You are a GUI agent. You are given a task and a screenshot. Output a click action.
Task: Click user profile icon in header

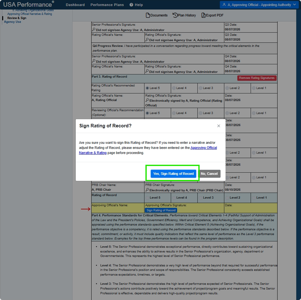(224, 5)
